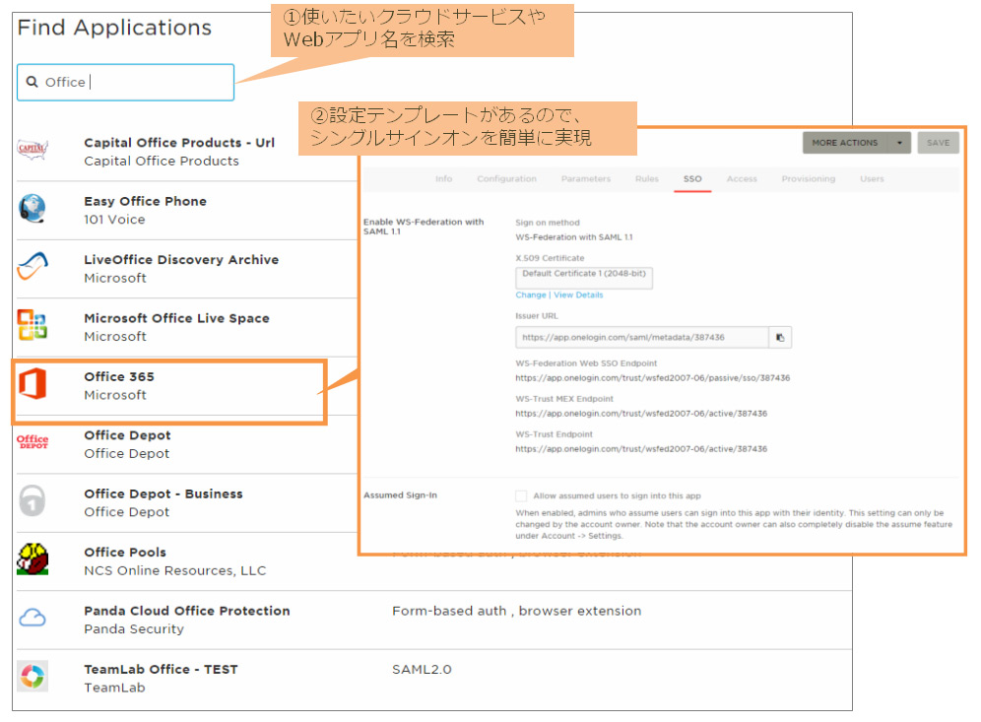The height and width of the screenshot is (722, 981).
Task: Click the Panda Cloud Office Protection cloud icon
Action: coord(32,619)
